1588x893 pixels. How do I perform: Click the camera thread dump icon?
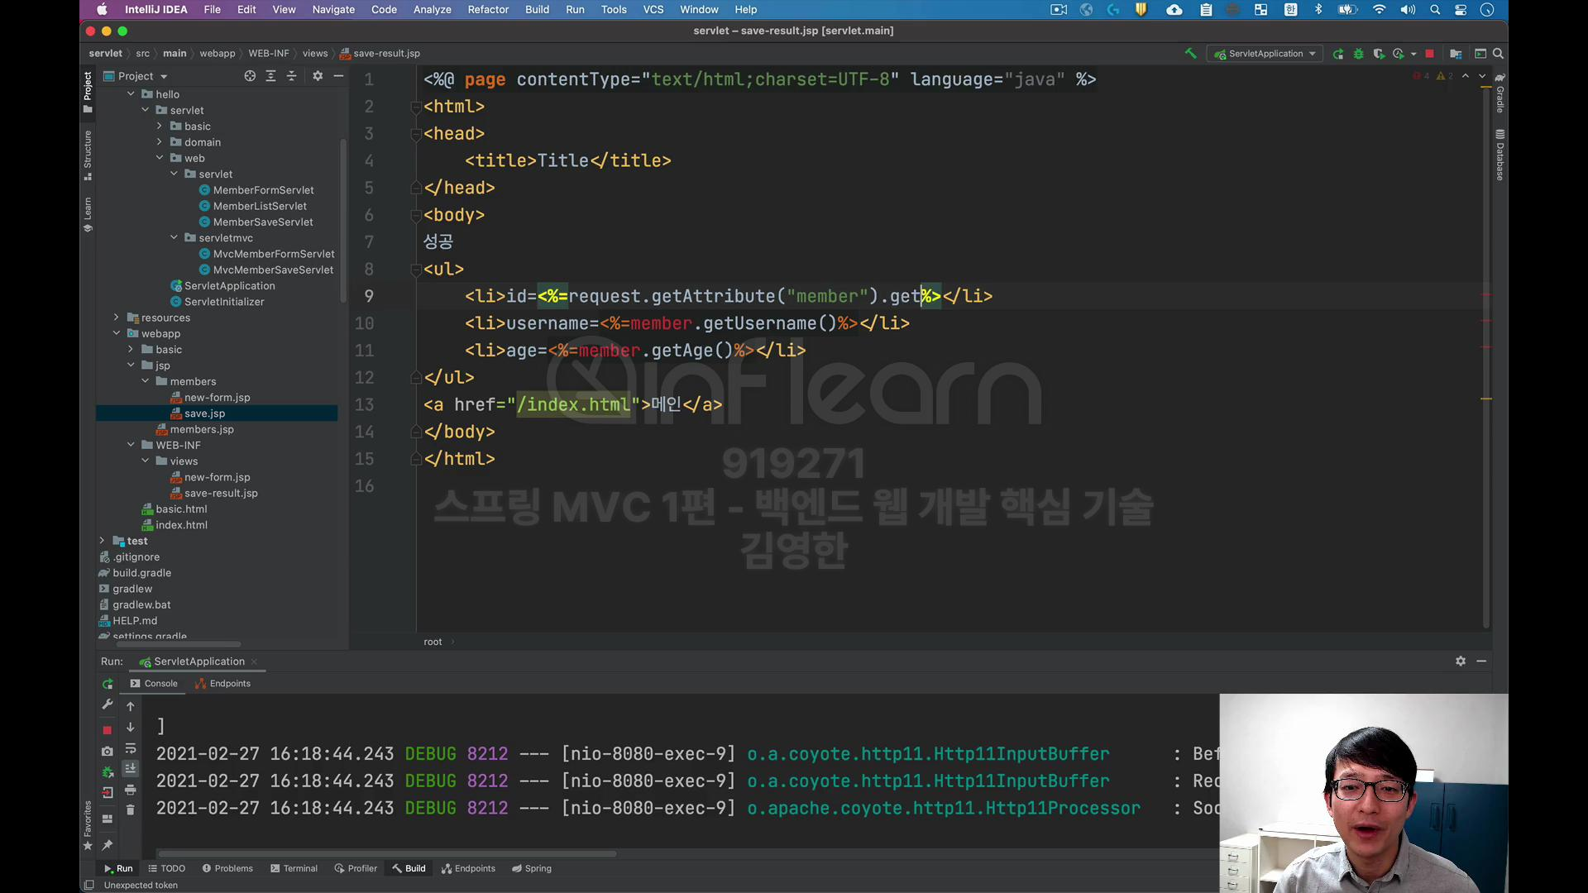[108, 751]
